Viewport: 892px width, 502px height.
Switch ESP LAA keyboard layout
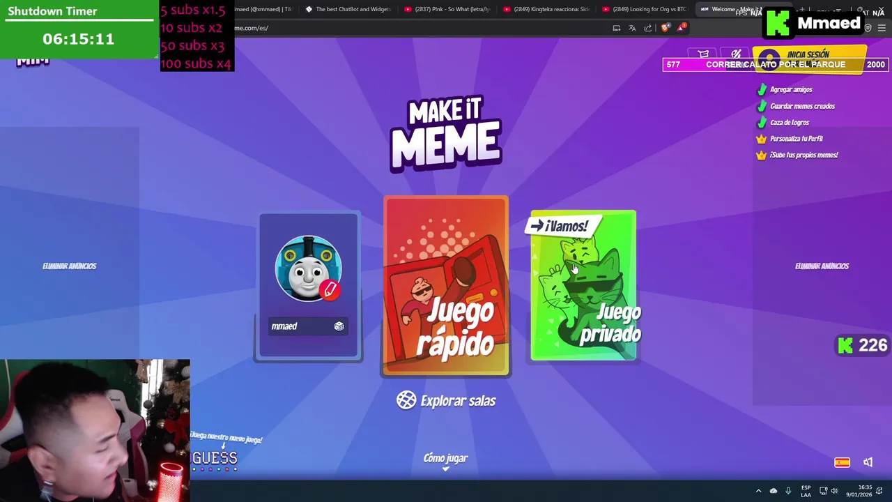point(806,491)
